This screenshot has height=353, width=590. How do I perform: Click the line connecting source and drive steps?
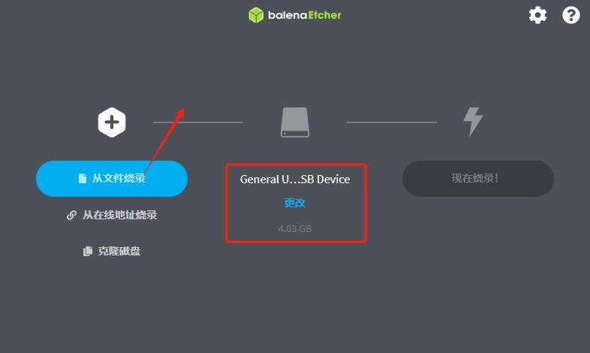pos(198,122)
